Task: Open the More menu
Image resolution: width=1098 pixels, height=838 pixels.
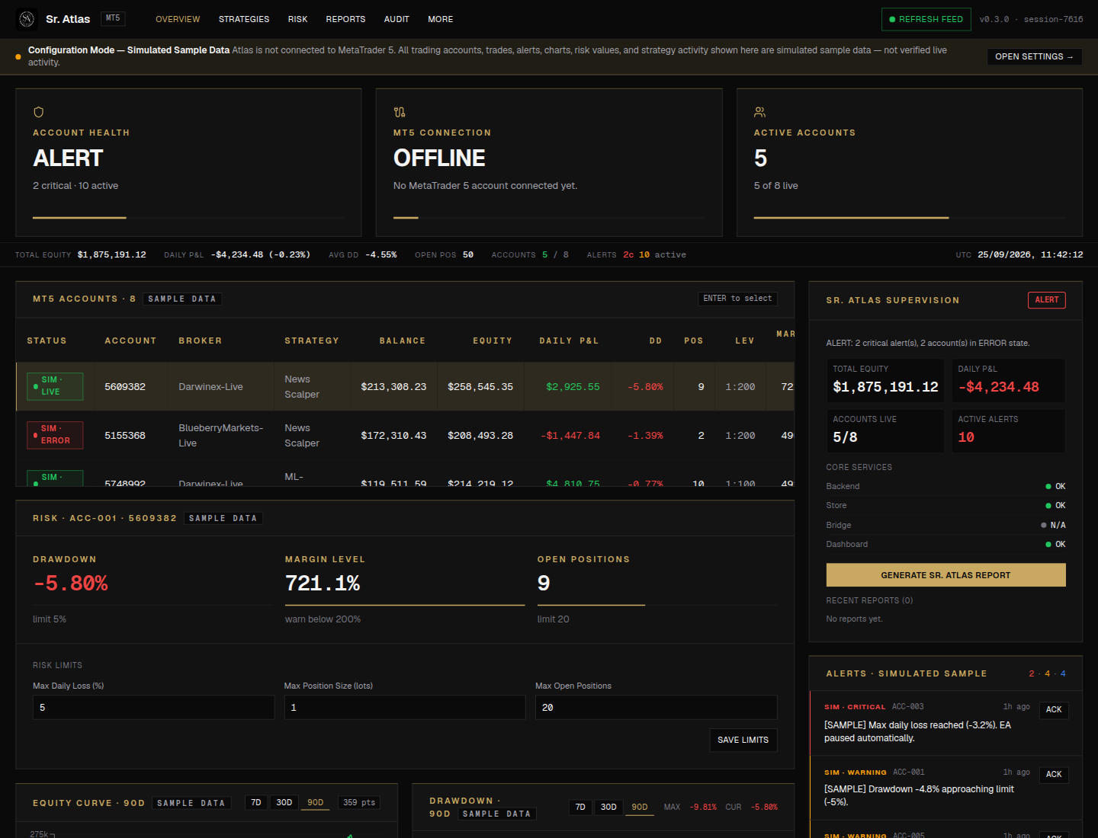Action: pos(440,19)
